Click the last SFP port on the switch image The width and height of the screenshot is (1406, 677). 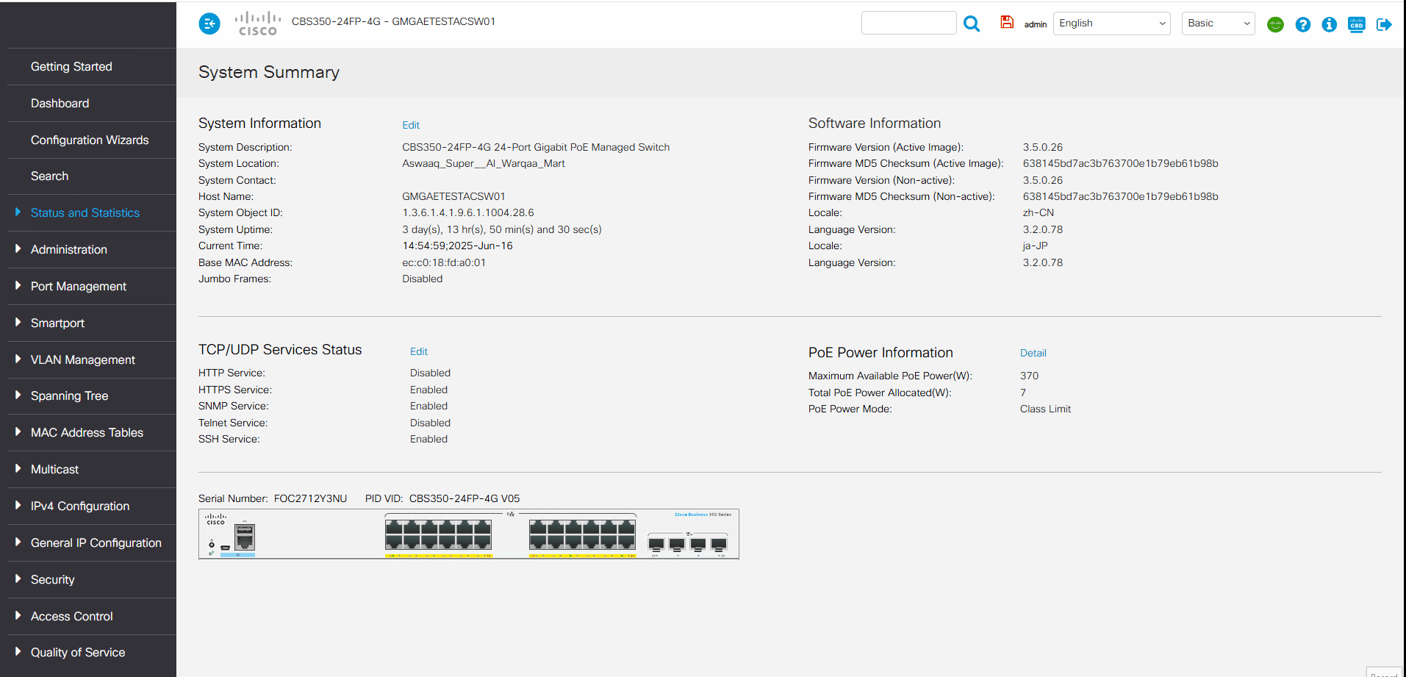719,544
